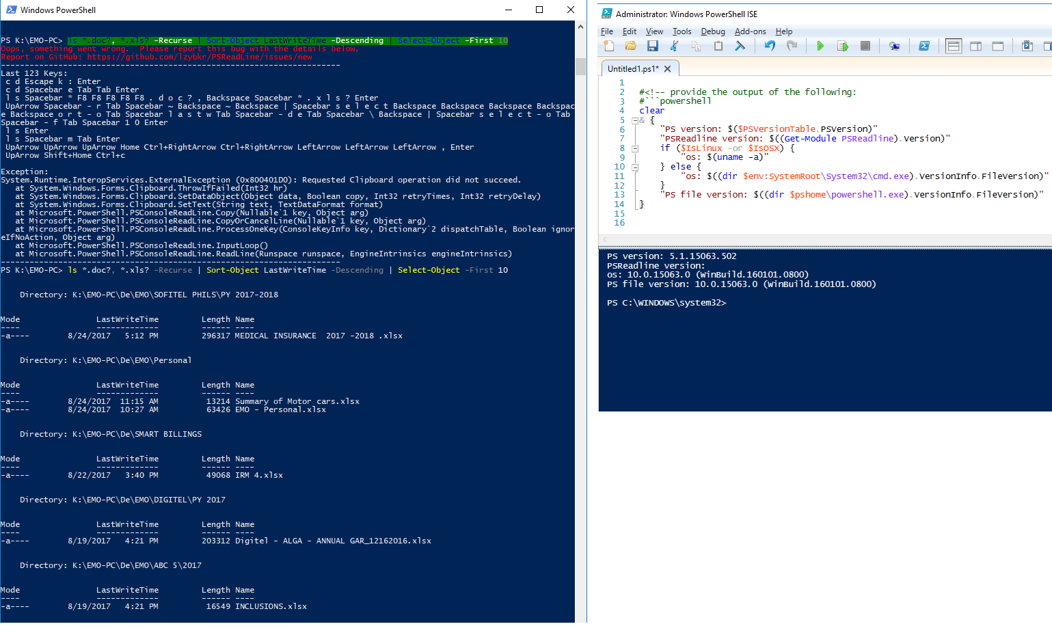
Task: Click the console scrollbar up arrow
Action: pyautogui.click(x=580, y=27)
